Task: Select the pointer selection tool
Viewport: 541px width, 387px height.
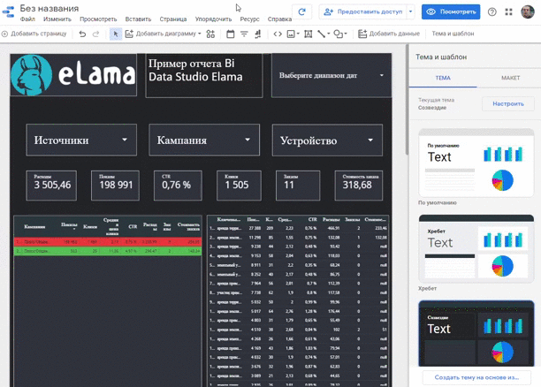Action: (116, 34)
